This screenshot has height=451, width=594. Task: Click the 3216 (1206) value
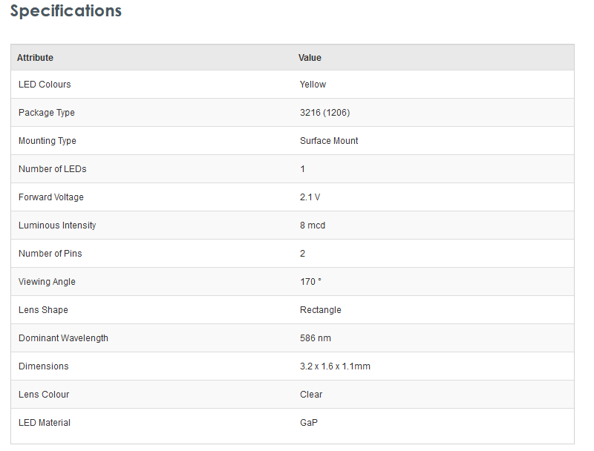(x=324, y=113)
